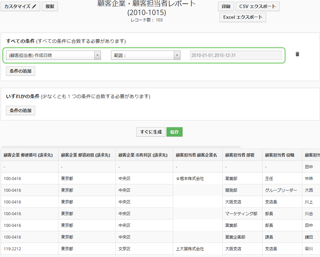Image resolution: width=320 pixels, height=257 pixels.
Task: Click the horizontal scrollbar above the table
Action: point(121,147)
